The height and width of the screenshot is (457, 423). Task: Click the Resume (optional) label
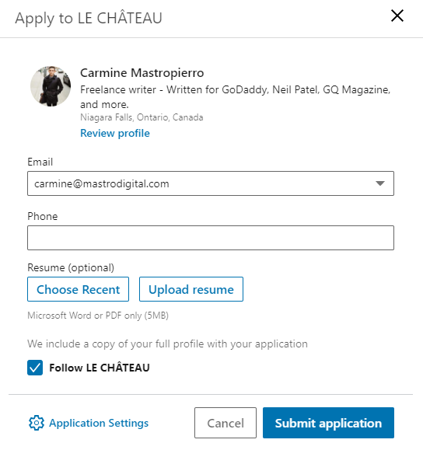[x=71, y=267]
